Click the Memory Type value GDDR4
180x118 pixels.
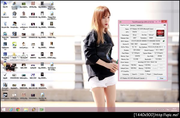click(x=137, y=56)
